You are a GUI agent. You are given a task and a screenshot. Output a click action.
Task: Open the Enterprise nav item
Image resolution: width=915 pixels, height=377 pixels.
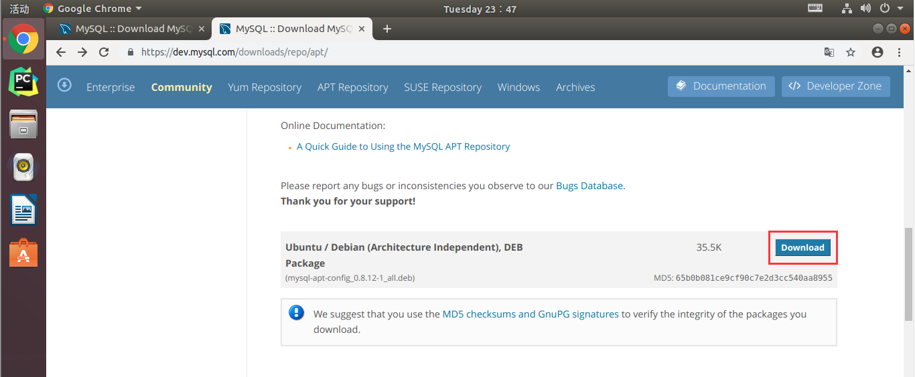coord(111,87)
